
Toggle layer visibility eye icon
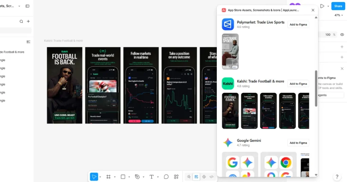coord(342,35)
